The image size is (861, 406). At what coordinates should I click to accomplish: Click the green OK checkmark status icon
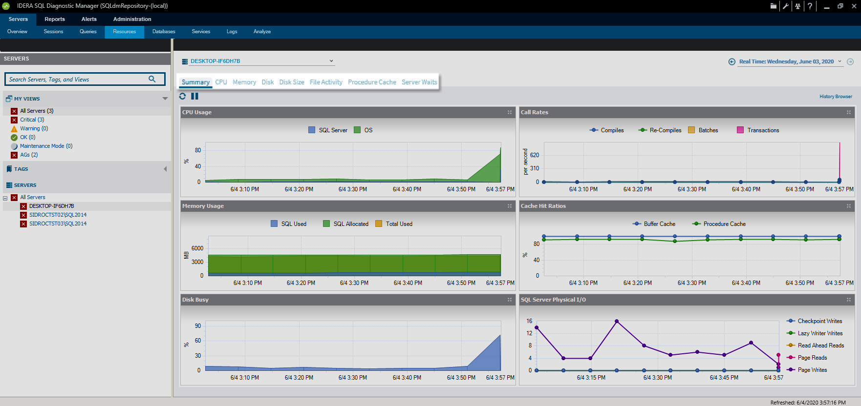(x=14, y=138)
